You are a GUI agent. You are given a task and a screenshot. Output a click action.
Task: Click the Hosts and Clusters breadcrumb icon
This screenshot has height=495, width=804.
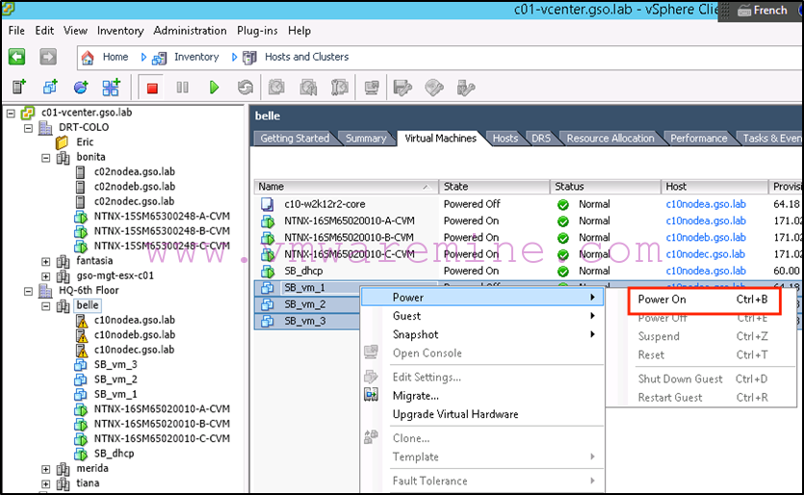[249, 58]
